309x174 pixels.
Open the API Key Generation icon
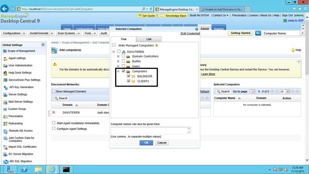[x=6, y=87]
